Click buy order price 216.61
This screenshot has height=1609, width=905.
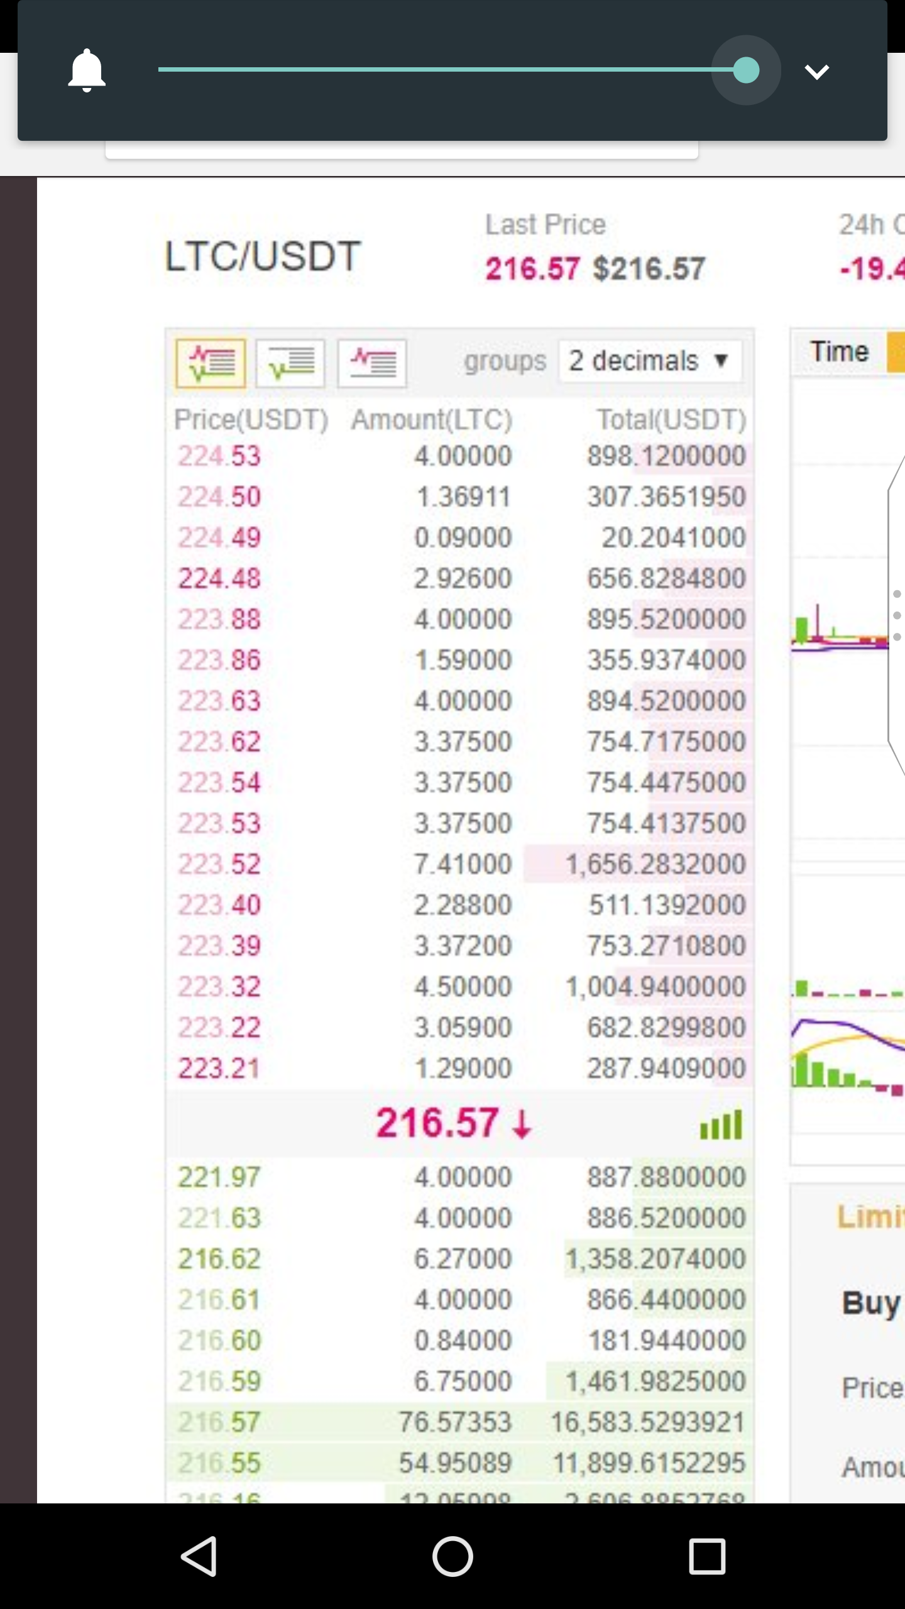point(219,1300)
